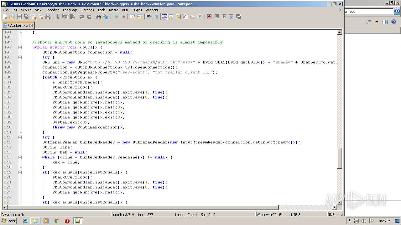This screenshot has height=225, width=401.
Task: Click the editor's horizontal scrollbar thumb
Action: 143,207
